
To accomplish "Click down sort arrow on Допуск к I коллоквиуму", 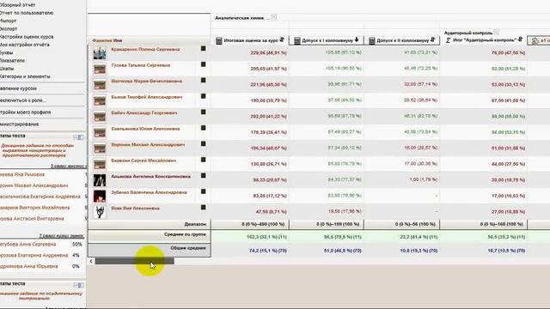I will point(357,39).
